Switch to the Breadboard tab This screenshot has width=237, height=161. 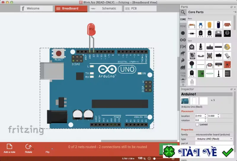point(71,9)
